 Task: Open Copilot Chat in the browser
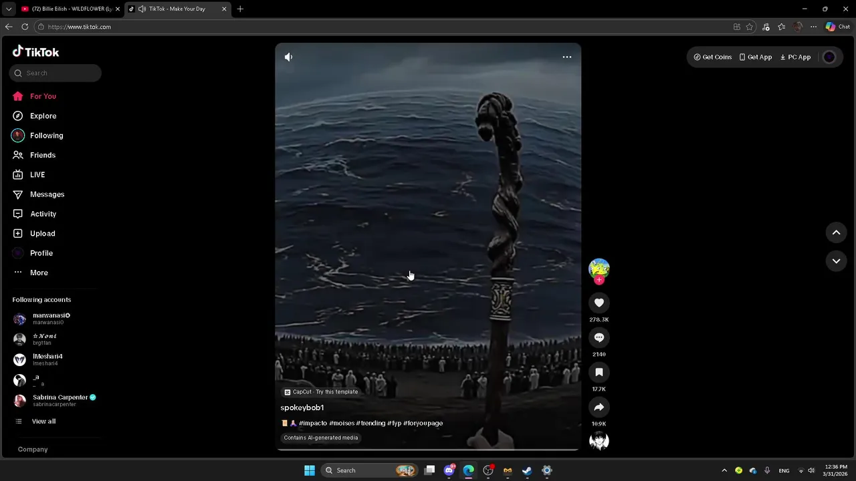(837, 27)
